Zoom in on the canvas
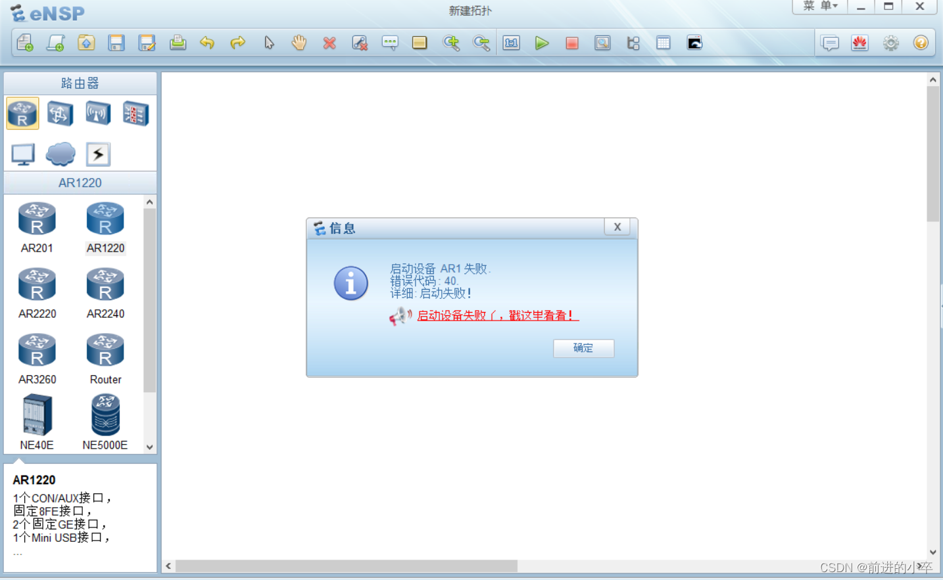 pyautogui.click(x=451, y=43)
